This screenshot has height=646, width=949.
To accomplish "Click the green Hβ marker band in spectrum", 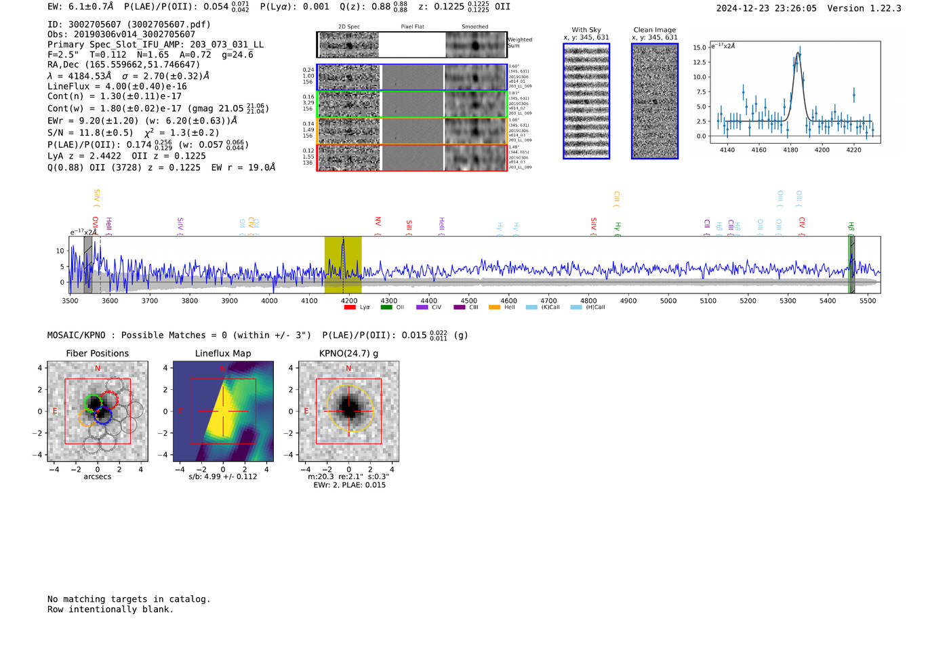I will coord(850,264).
